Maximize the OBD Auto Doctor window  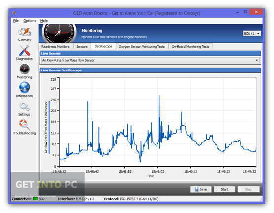245,12
